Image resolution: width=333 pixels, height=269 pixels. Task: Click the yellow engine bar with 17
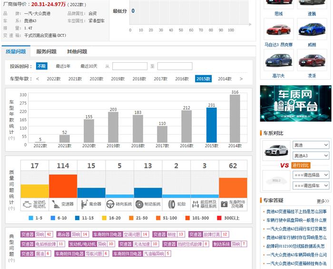pos(35,191)
